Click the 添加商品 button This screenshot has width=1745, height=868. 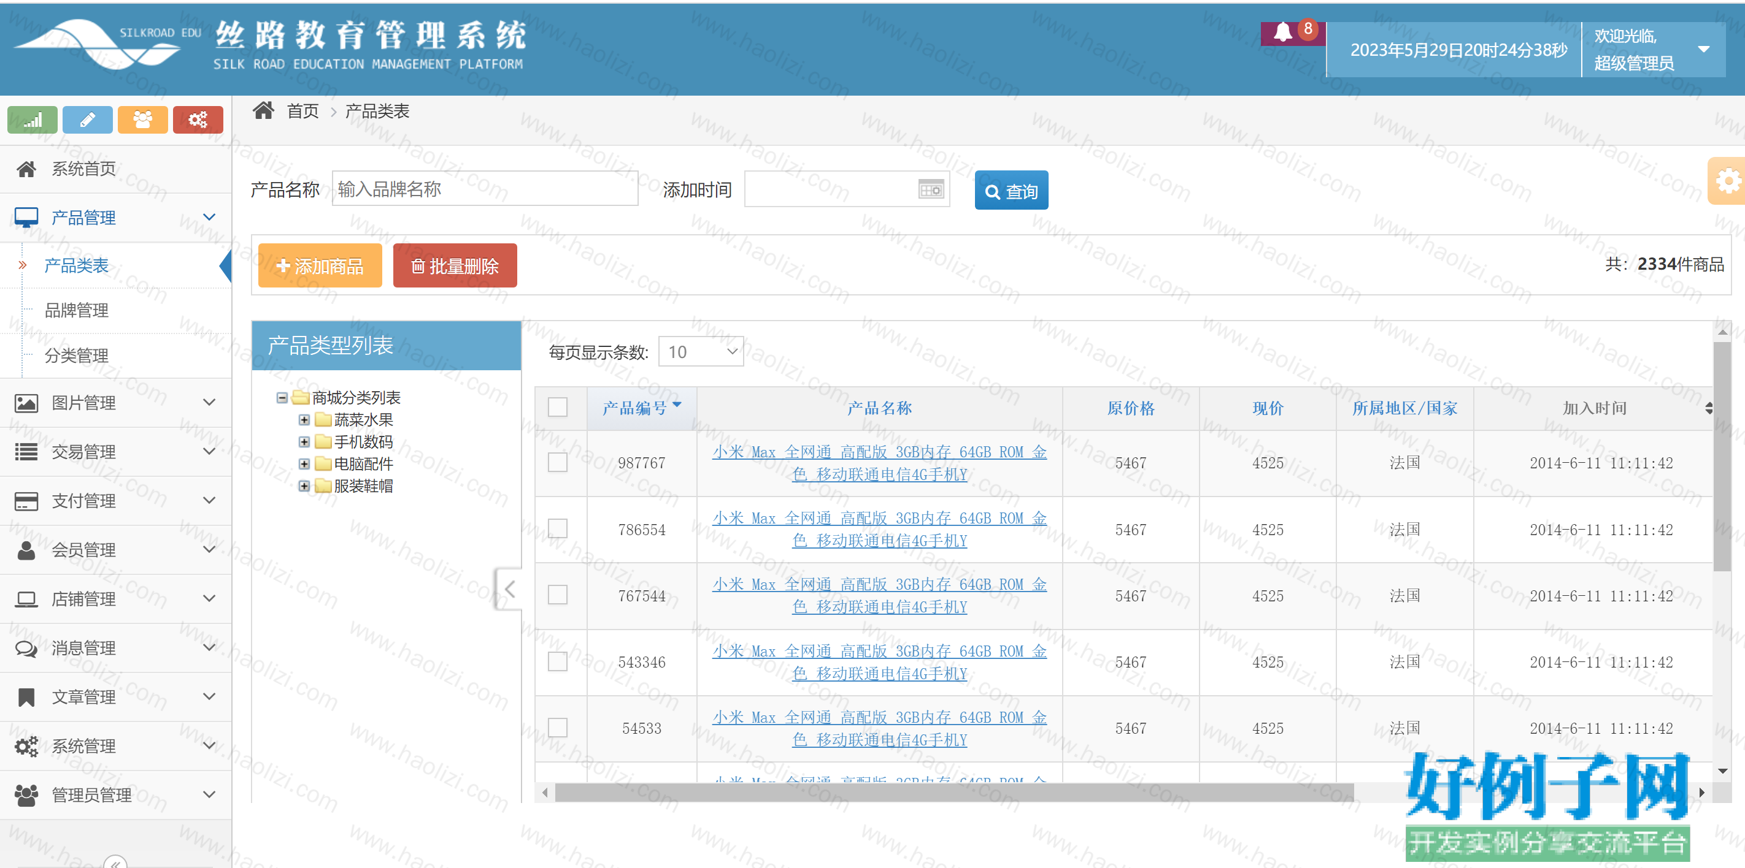tap(320, 265)
